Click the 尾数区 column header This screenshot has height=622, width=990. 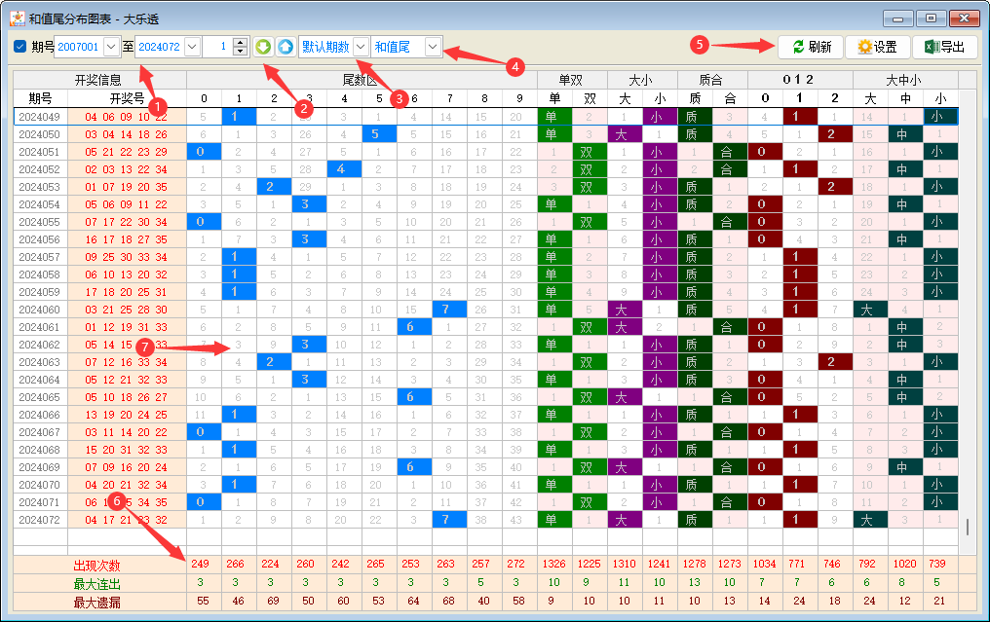point(361,80)
